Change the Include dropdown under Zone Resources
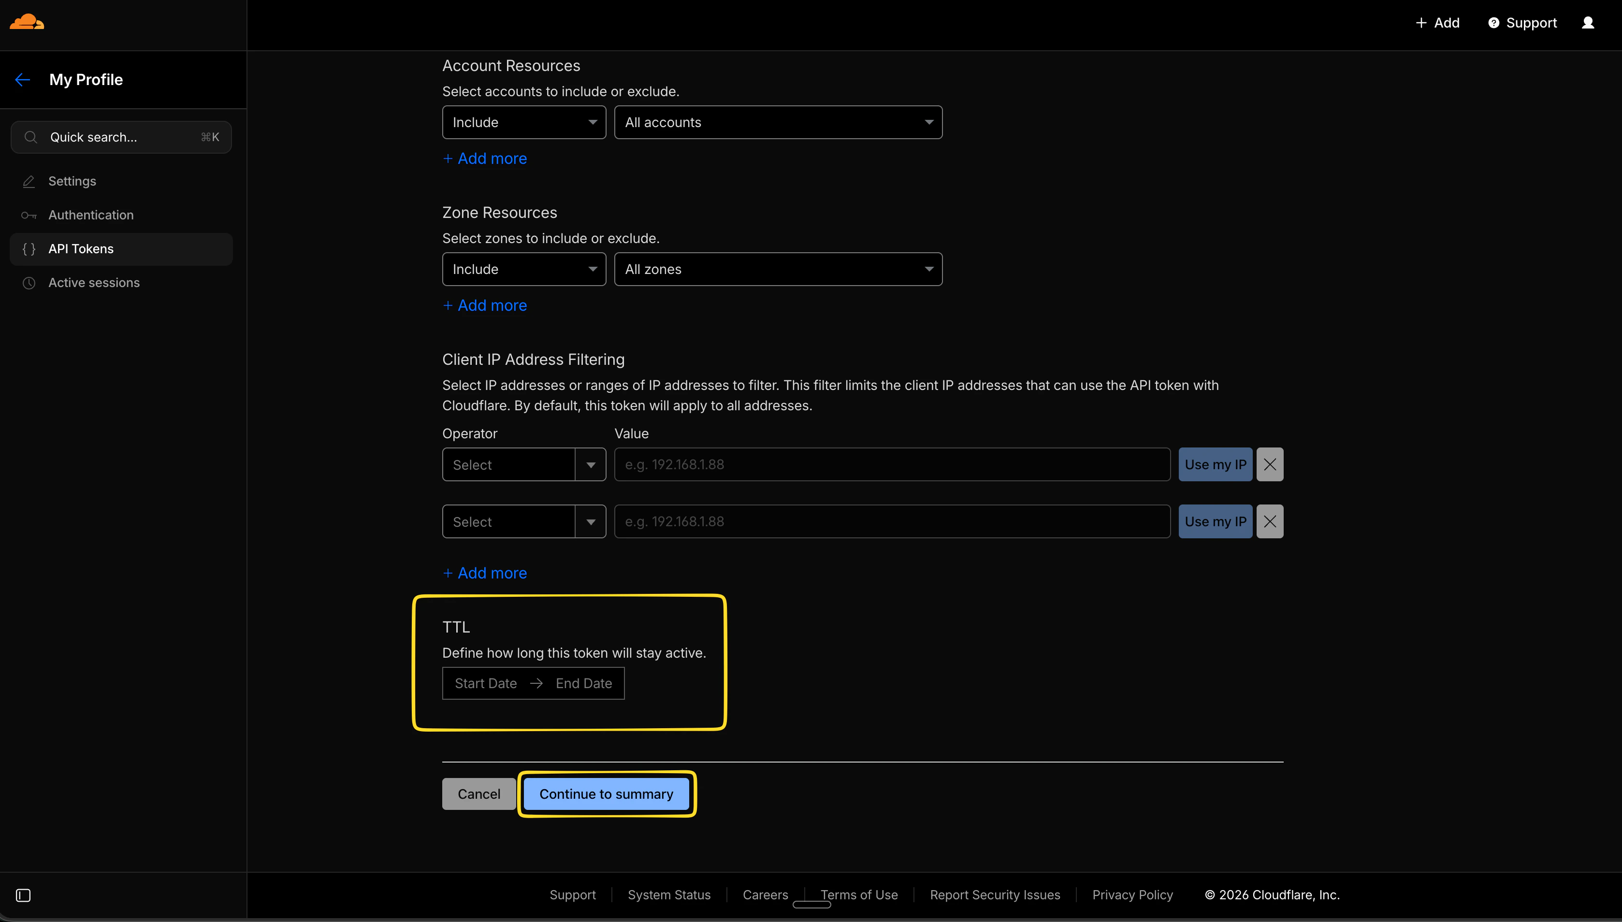 point(524,269)
